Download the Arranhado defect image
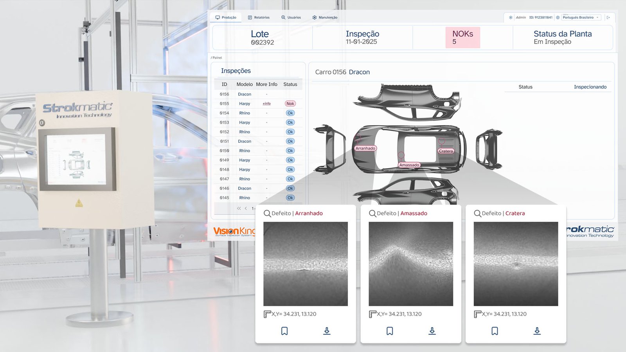Viewport: 626px width, 352px height. pyautogui.click(x=327, y=331)
